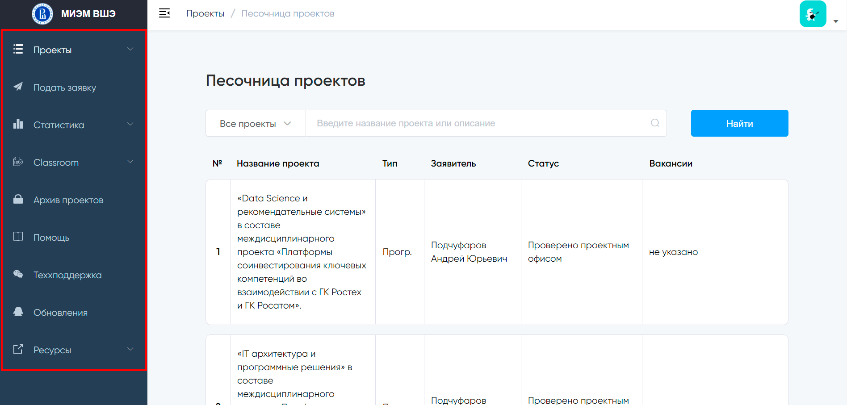The image size is (847, 405).
Task: Expand the Проекты sidebar menu chevron
Action: 130,49
